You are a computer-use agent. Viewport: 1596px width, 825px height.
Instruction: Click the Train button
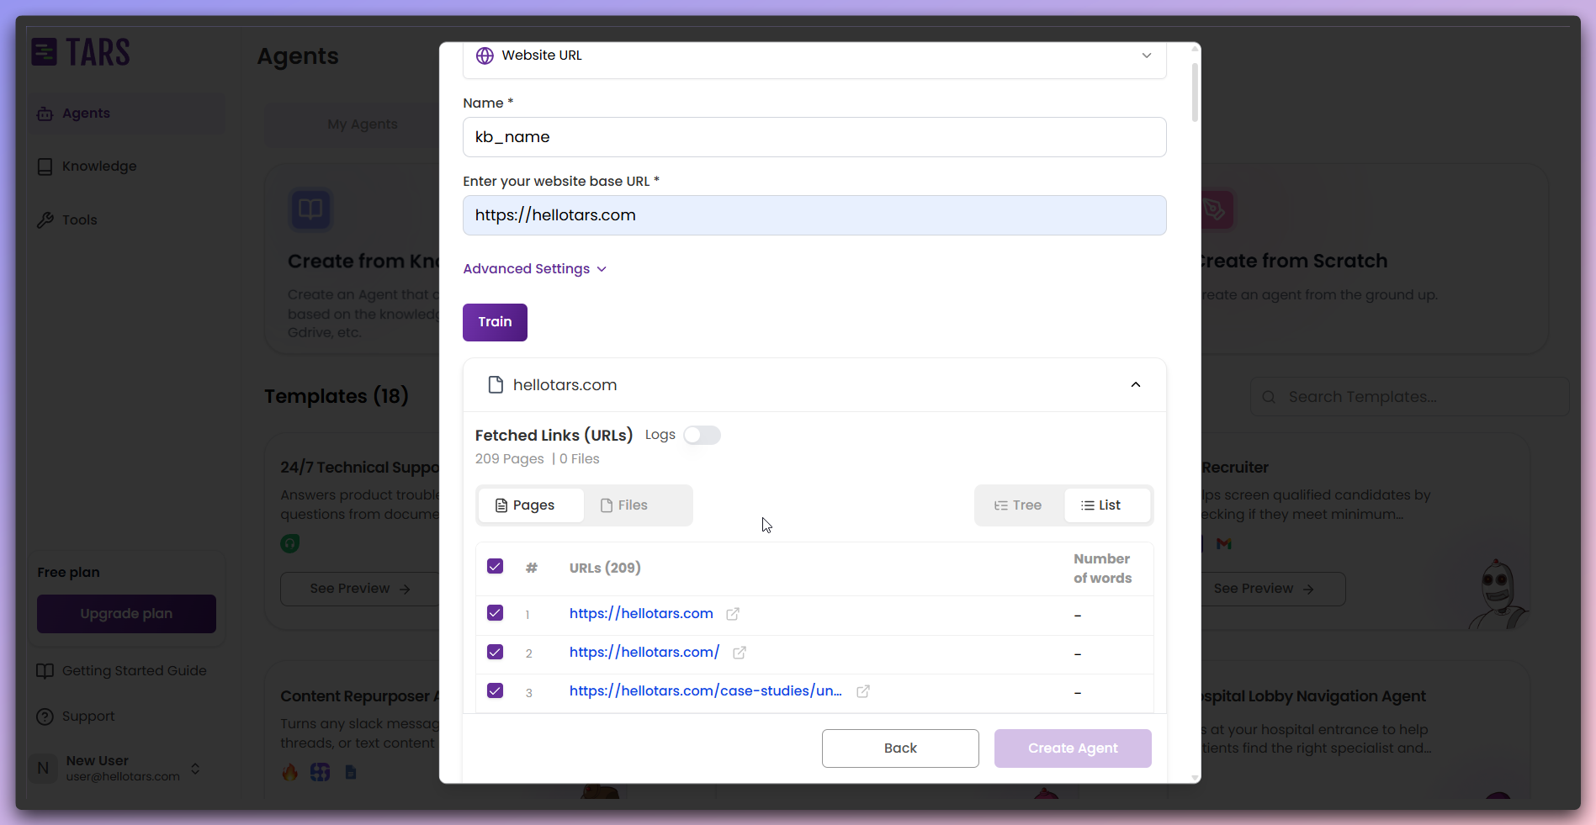[x=495, y=322]
